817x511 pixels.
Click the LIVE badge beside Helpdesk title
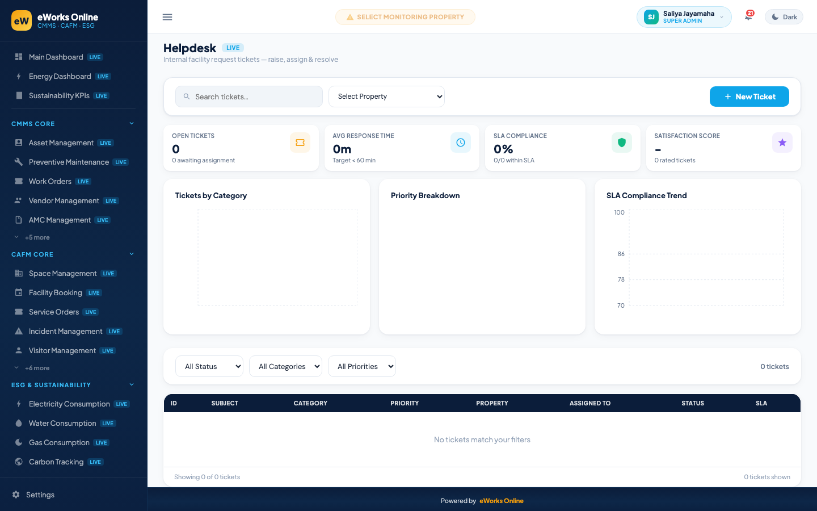click(233, 48)
